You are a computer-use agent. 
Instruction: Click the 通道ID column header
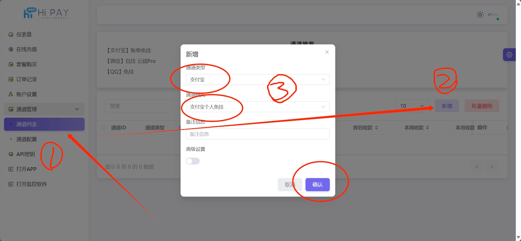(x=118, y=127)
